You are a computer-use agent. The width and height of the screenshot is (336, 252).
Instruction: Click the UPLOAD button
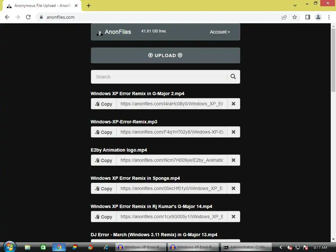pyautogui.click(x=165, y=55)
